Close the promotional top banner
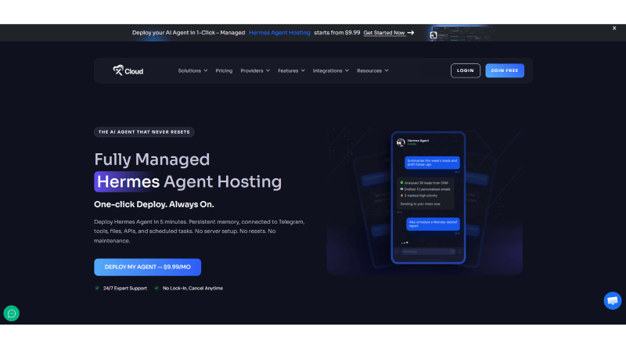Viewport: 626px width, 348px height. [614, 28]
